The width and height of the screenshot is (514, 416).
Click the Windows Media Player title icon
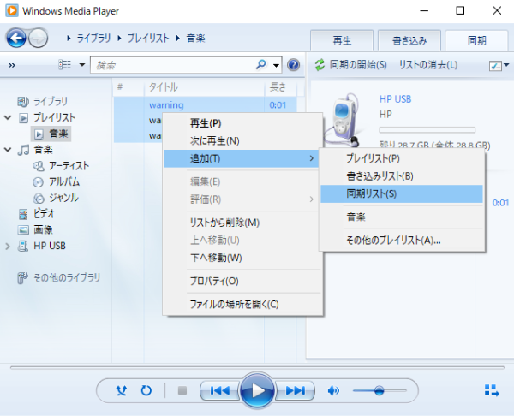[x=12, y=10]
